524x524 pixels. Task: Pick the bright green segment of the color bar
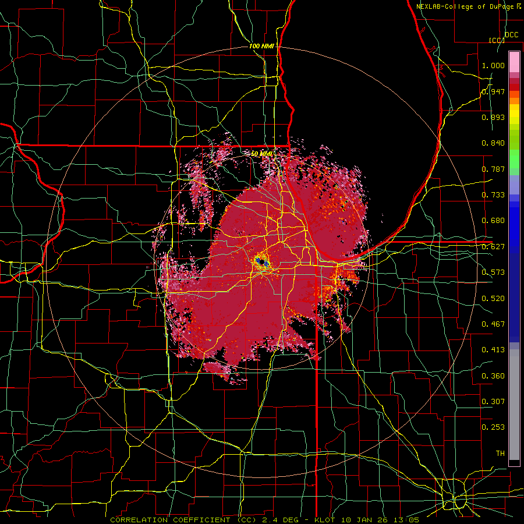[x=514, y=159]
